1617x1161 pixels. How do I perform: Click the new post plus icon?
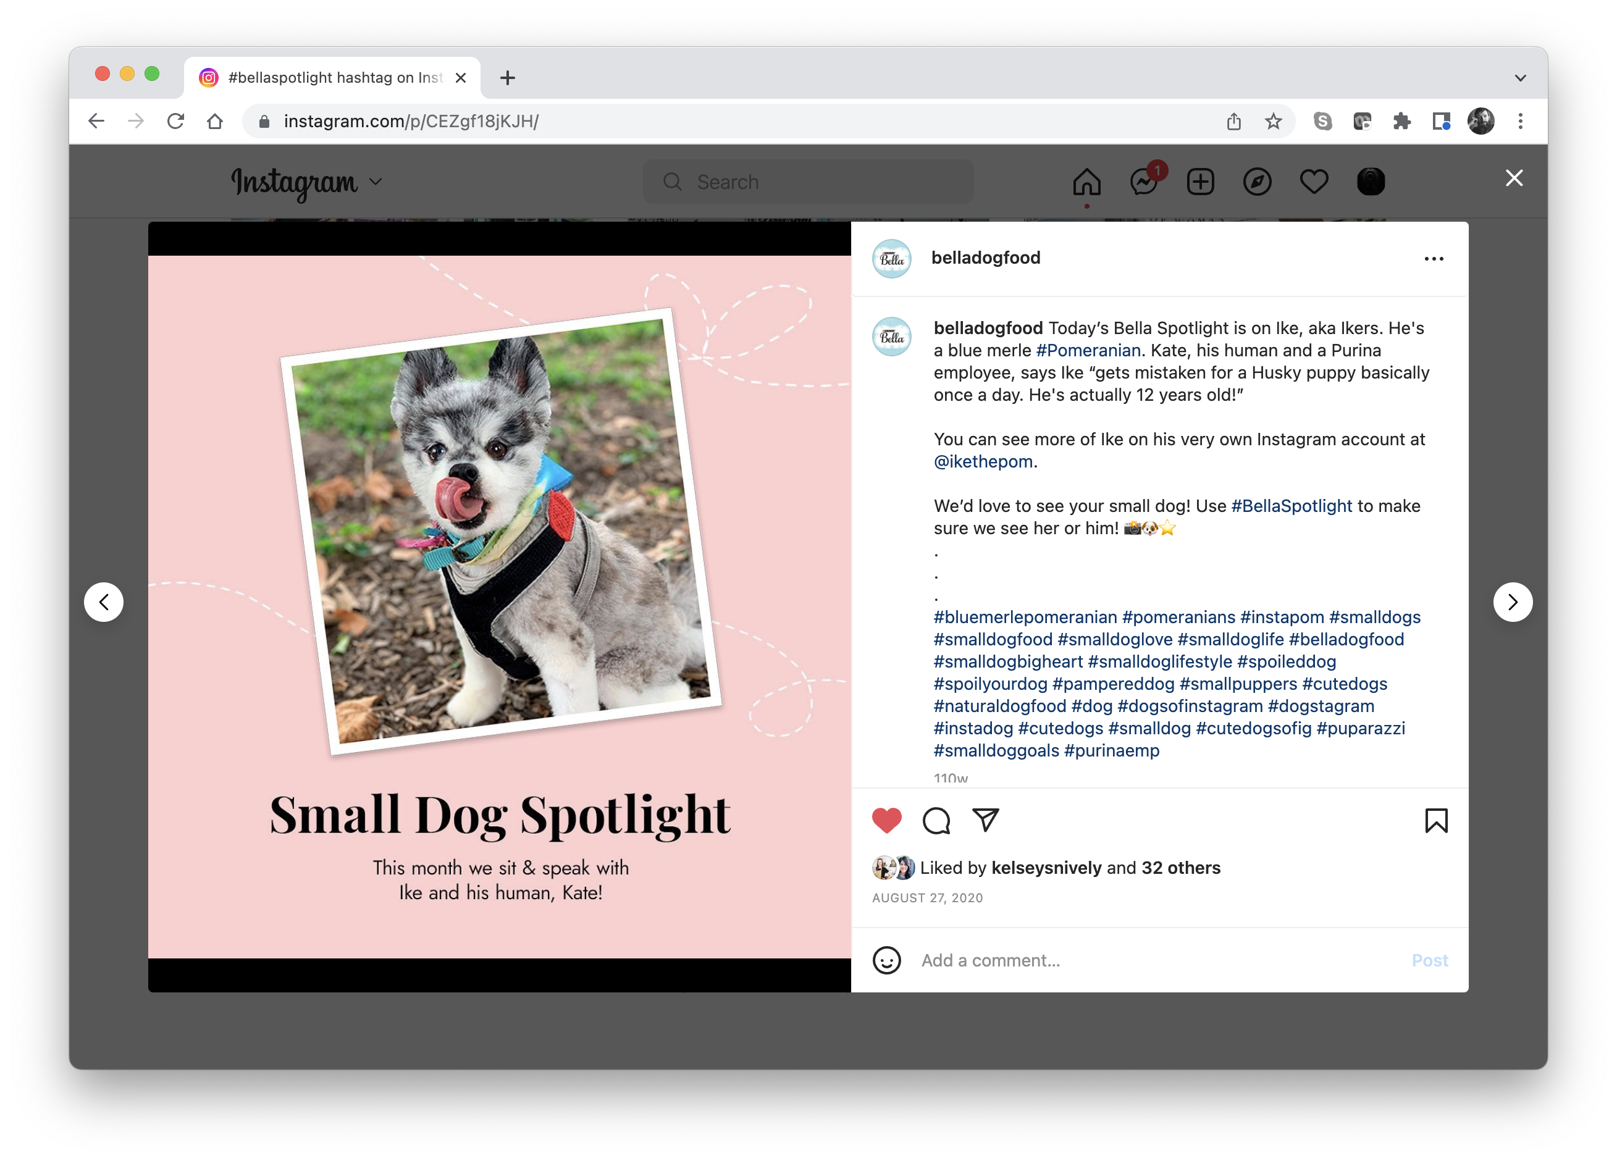point(1200,182)
